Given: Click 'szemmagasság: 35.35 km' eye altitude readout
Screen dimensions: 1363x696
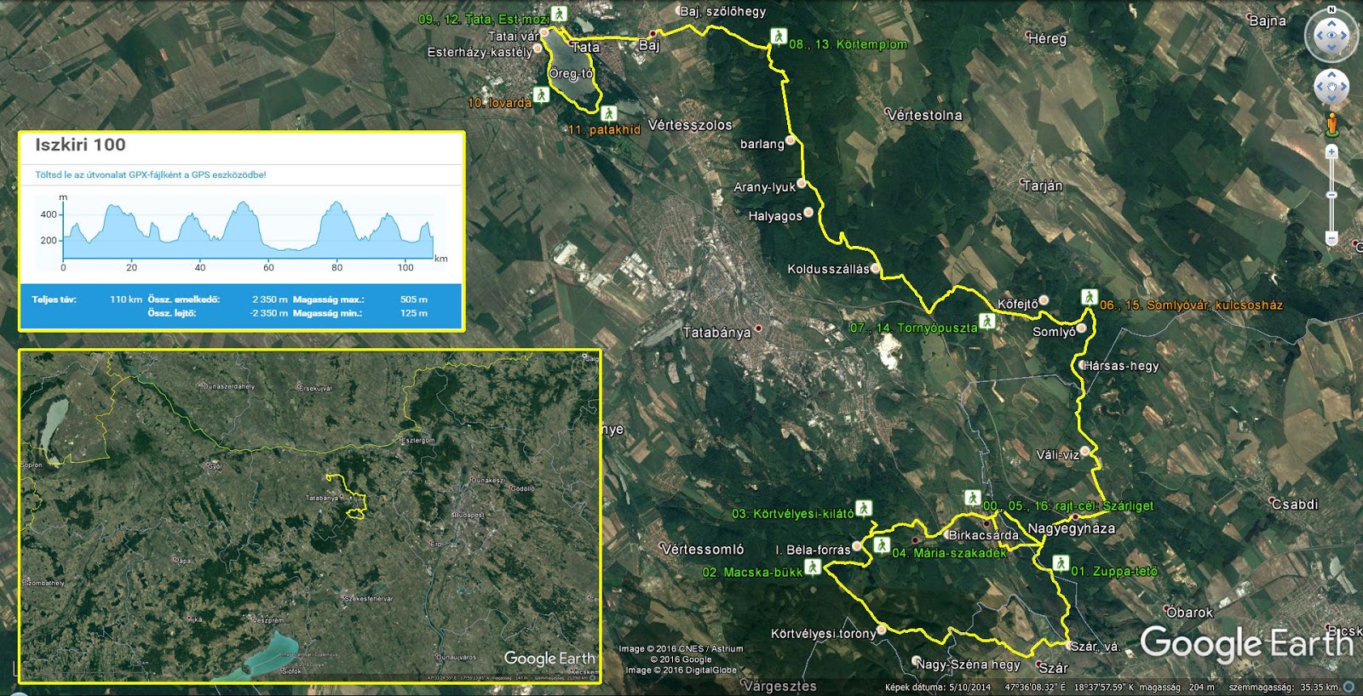Looking at the screenshot, I should point(1283,687).
